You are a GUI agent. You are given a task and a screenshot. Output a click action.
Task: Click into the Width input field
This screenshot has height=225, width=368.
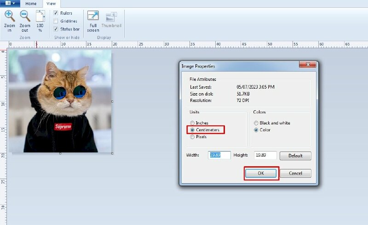[x=219, y=155]
